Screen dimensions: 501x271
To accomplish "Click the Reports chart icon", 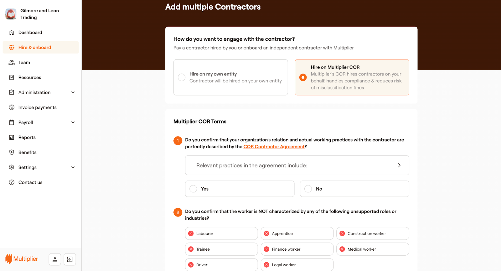I will coord(12,137).
